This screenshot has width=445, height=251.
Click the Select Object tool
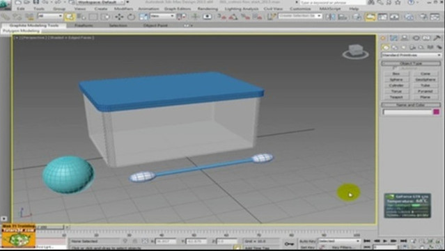coord(70,17)
